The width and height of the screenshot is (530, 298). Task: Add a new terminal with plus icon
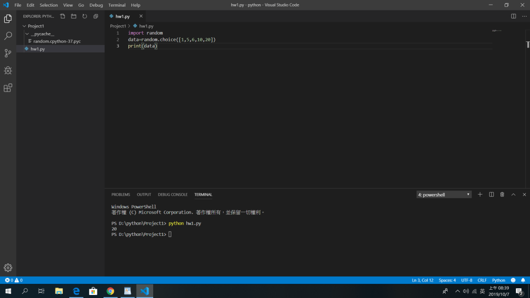point(480,195)
